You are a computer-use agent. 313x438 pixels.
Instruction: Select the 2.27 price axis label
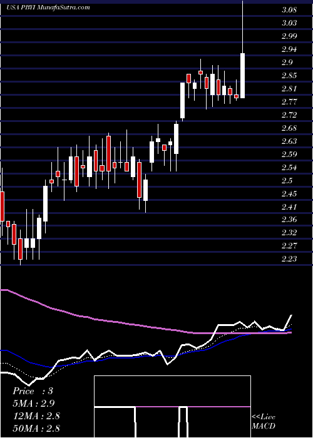point(289,246)
